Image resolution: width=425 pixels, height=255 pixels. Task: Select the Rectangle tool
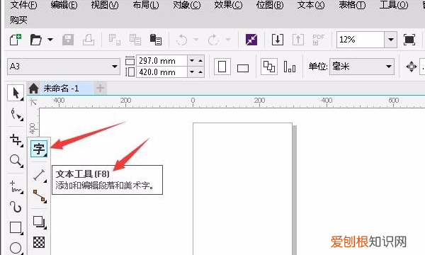(16, 228)
